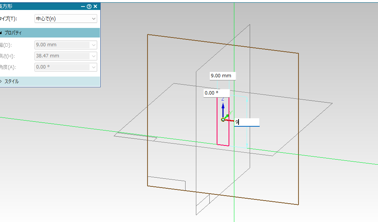378x222 pixels.
Task: Open the 高さ(H) dropdown arrow
Action: (x=94, y=56)
